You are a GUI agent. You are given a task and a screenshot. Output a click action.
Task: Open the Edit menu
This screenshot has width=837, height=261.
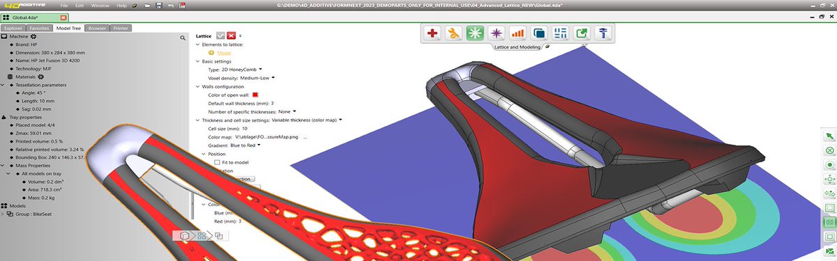[80, 6]
